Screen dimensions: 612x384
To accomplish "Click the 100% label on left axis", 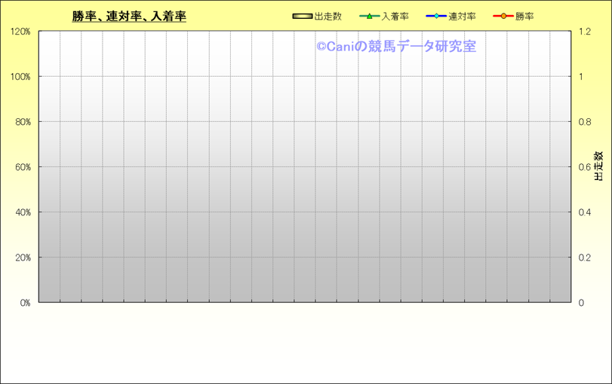I will tap(20, 77).
